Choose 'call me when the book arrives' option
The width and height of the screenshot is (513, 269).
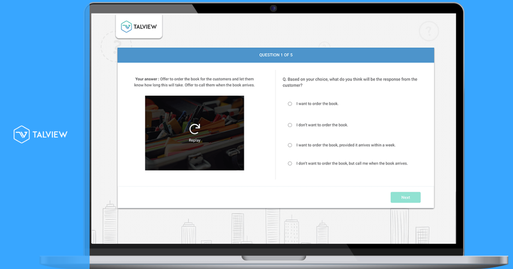point(290,164)
